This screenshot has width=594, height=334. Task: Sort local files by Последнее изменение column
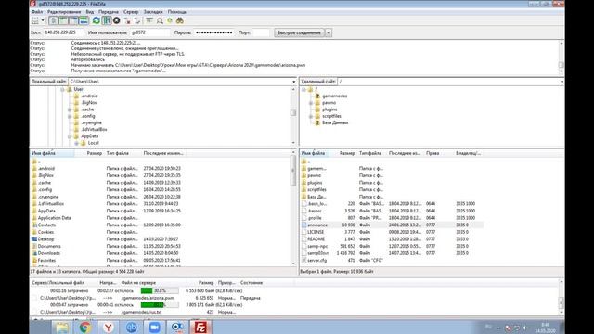click(163, 153)
